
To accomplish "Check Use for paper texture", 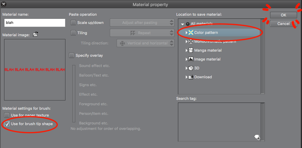I will coord(7,115).
